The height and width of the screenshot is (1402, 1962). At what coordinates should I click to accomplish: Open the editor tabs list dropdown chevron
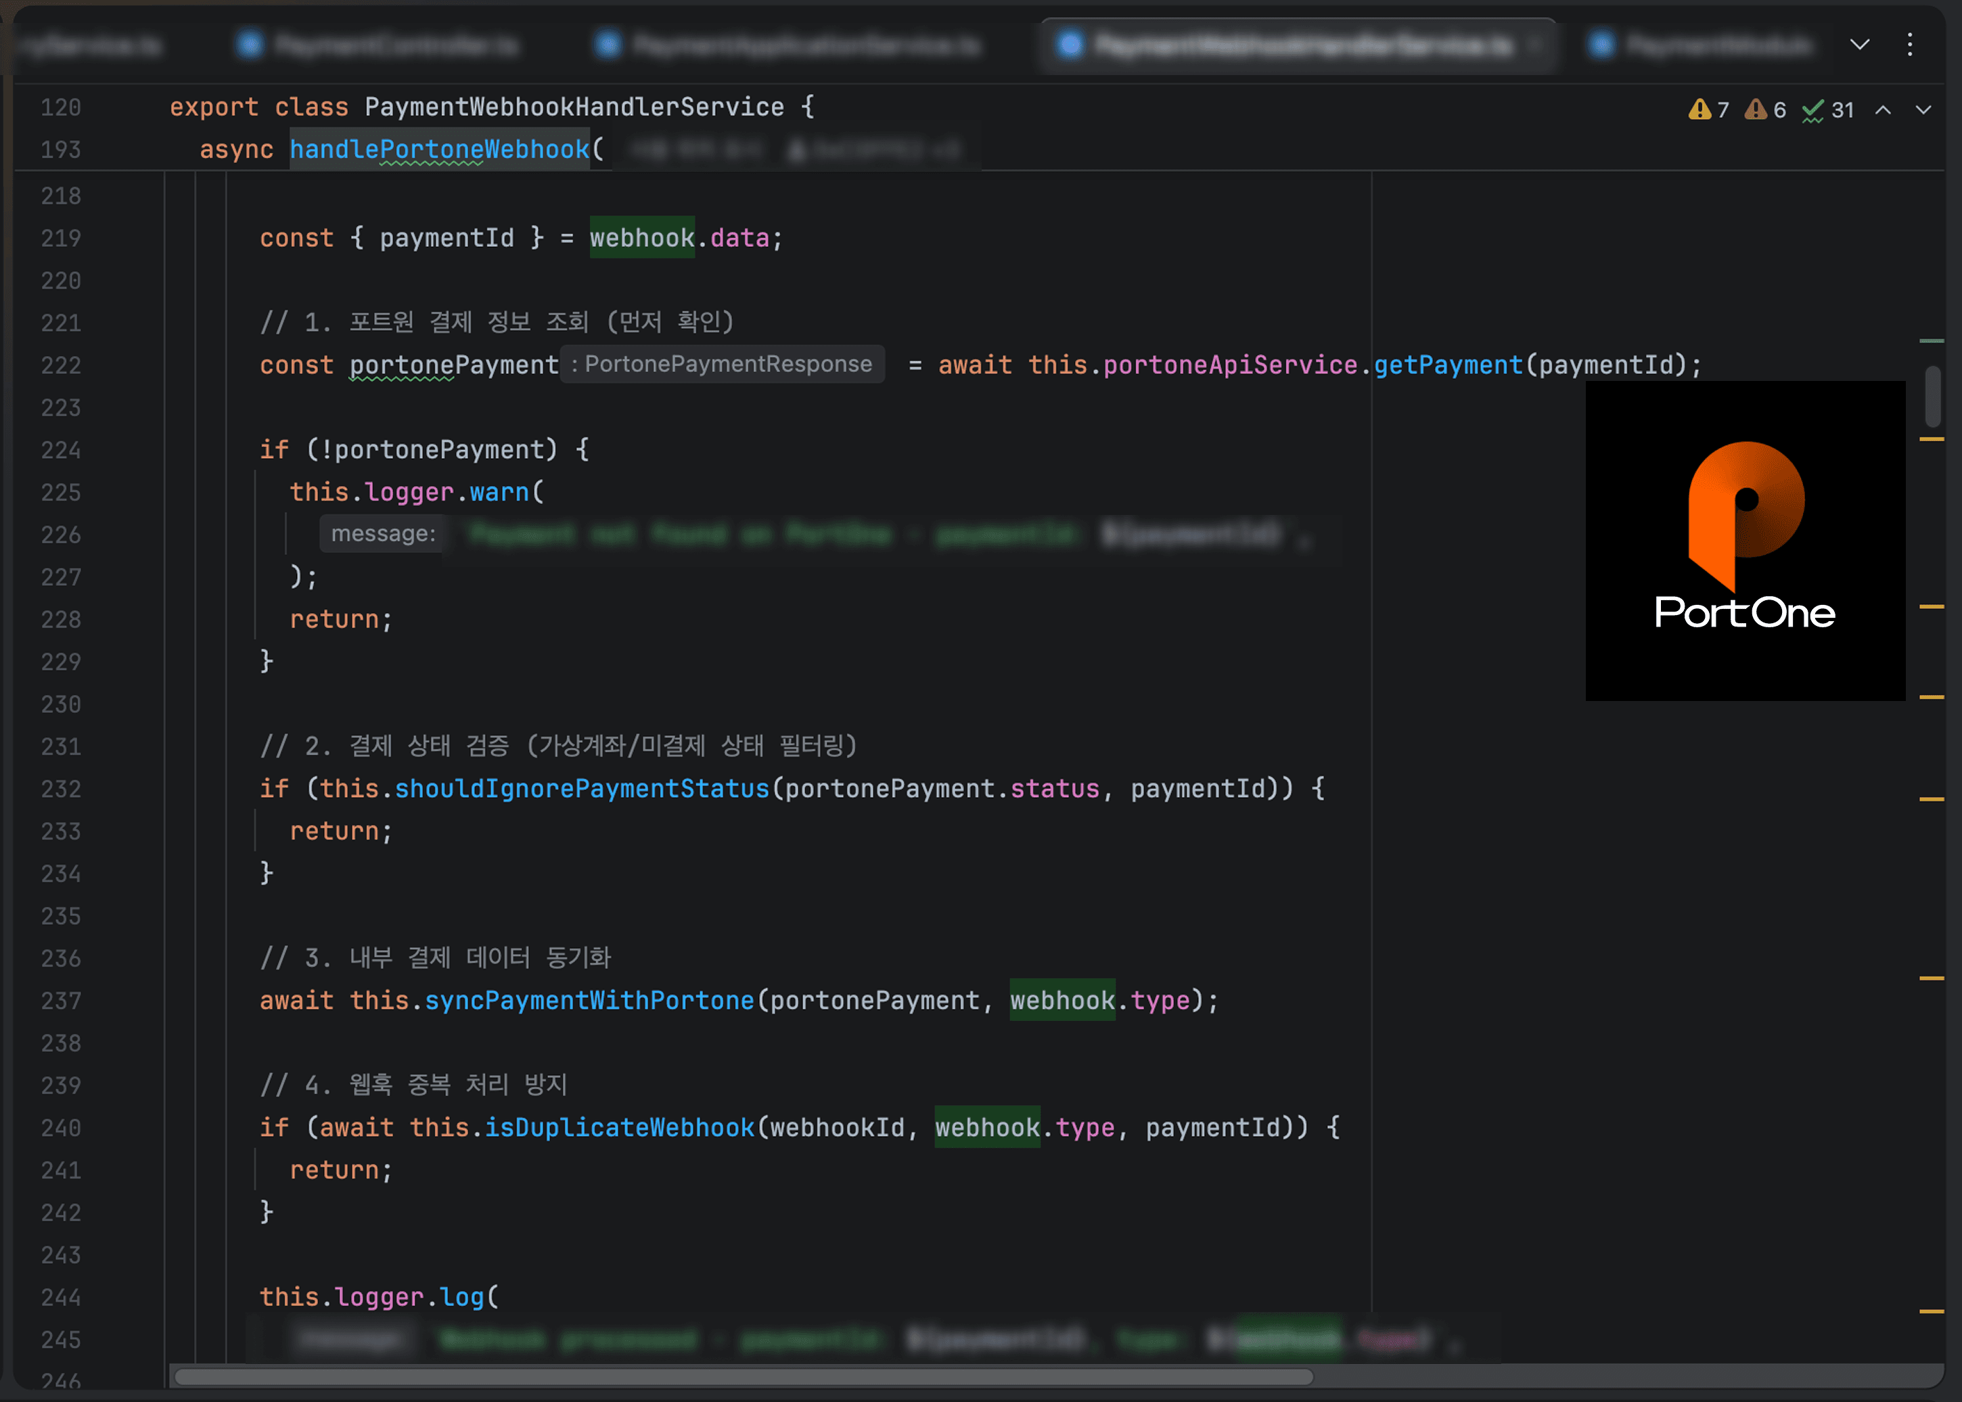click(x=1859, y=44)
